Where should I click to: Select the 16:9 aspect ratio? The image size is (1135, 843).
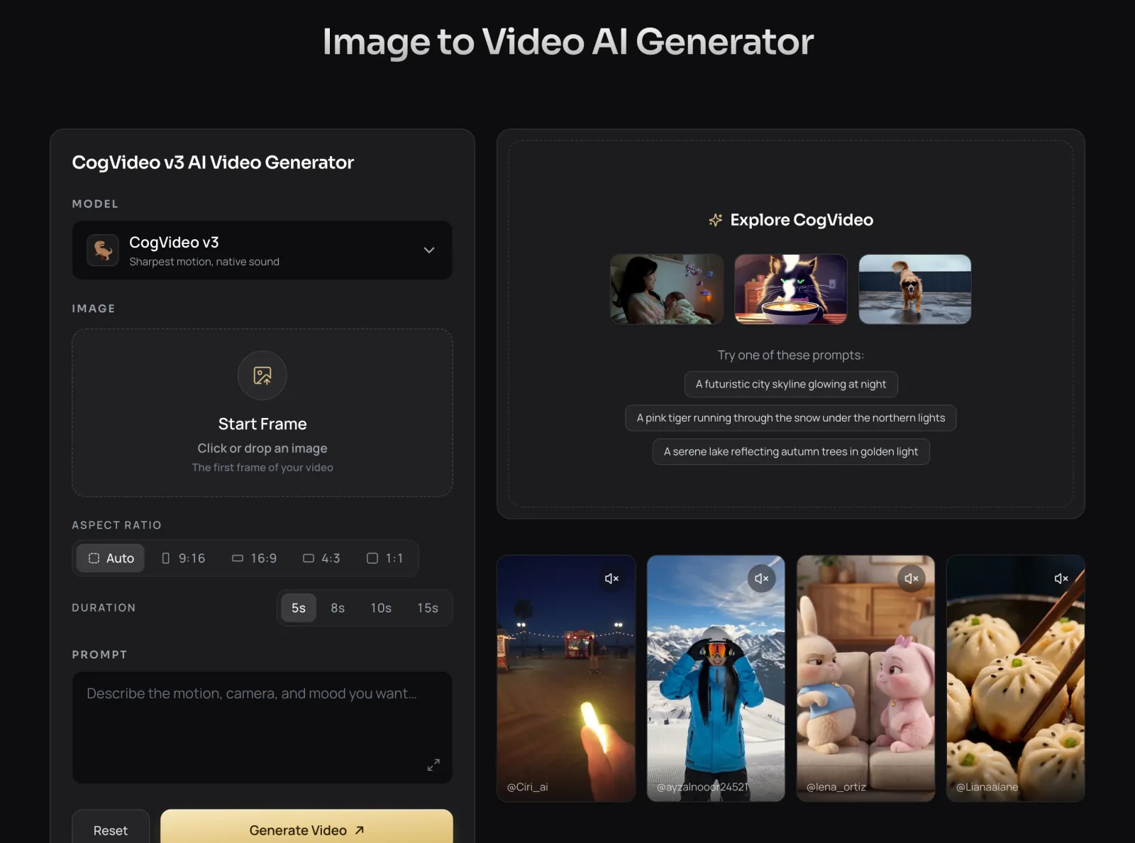(255, 558)
